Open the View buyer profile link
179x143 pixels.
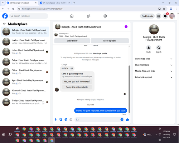100,54
